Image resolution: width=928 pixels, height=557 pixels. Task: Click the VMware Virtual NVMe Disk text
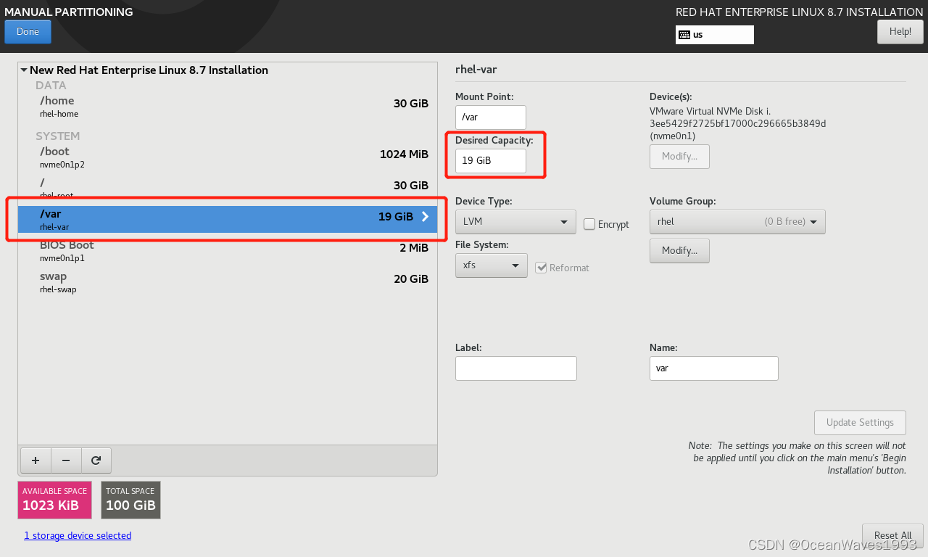(710, 111)
